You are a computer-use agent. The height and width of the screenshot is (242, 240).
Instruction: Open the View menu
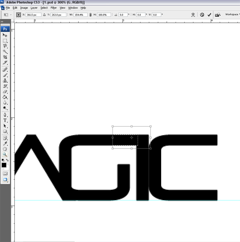coord(62,8)
